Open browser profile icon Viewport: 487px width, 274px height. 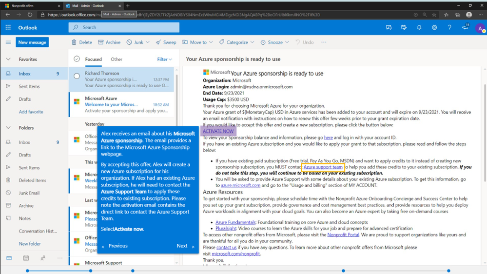coord(469,15)
